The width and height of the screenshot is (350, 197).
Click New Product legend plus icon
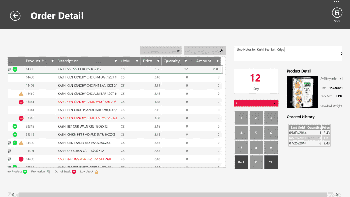point(25,172)
